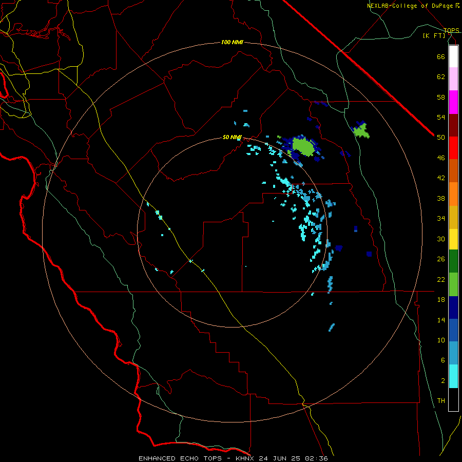
Task: Click the "6" legend value
Action: tap(443, 360)
